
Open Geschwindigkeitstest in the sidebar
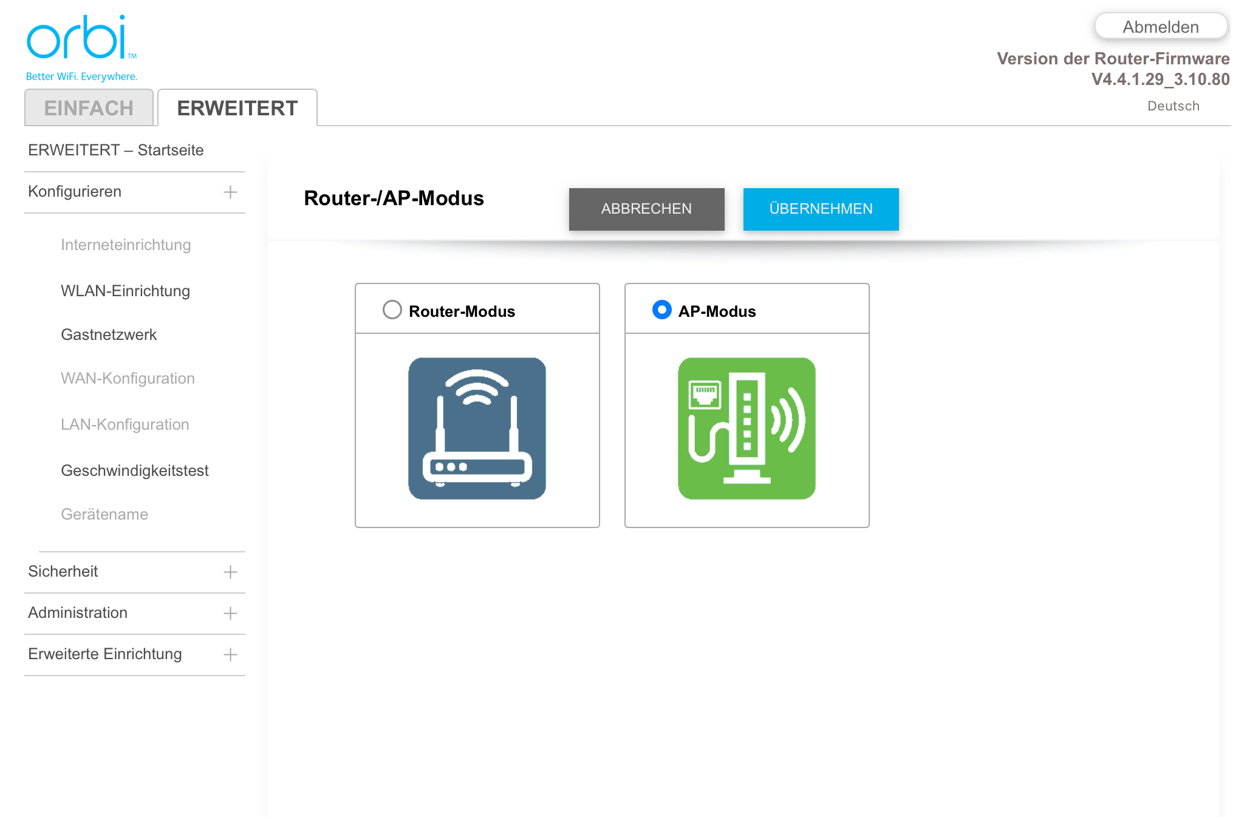pyautogui.click(x=134, y=470)
